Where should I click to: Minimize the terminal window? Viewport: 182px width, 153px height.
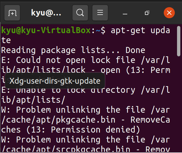tap(125, 13)
